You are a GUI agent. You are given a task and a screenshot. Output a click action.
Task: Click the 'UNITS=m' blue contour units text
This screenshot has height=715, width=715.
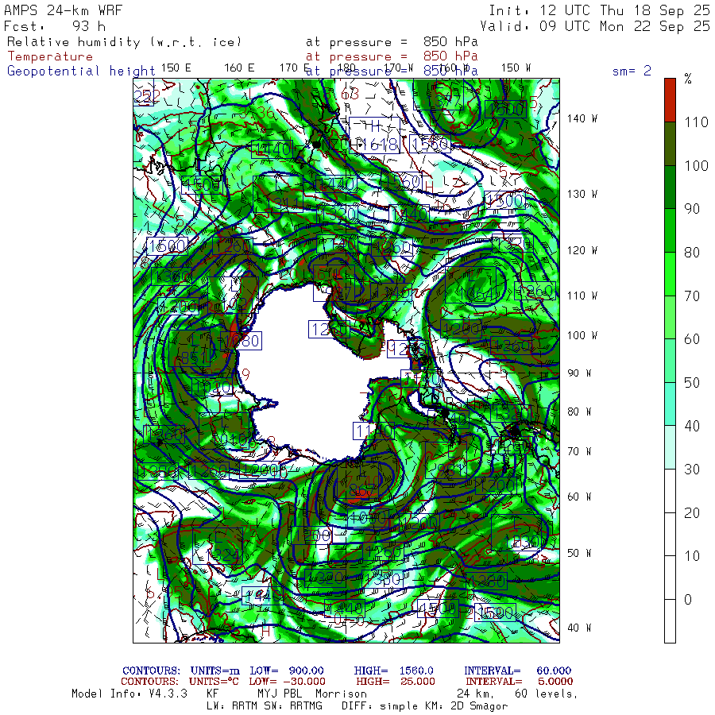coord(215,671)
